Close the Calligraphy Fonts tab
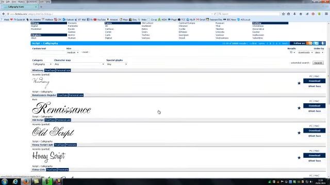The width and height of the screenshot is (330, 185). tap(36, 7)
